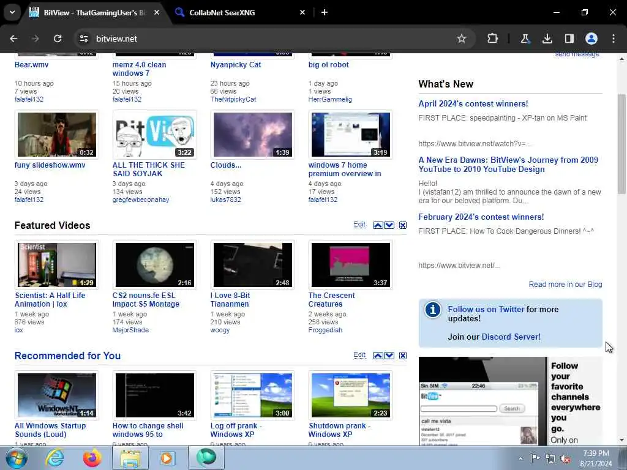Open the browser downloads icon
The width and height of the screenshot is (627, 470).
tap(547, 39)
